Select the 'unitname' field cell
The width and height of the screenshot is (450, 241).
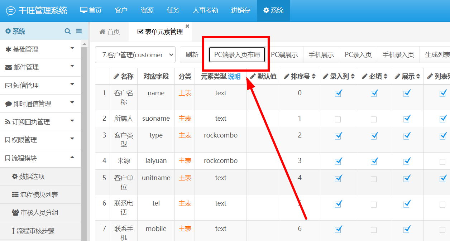156,182
